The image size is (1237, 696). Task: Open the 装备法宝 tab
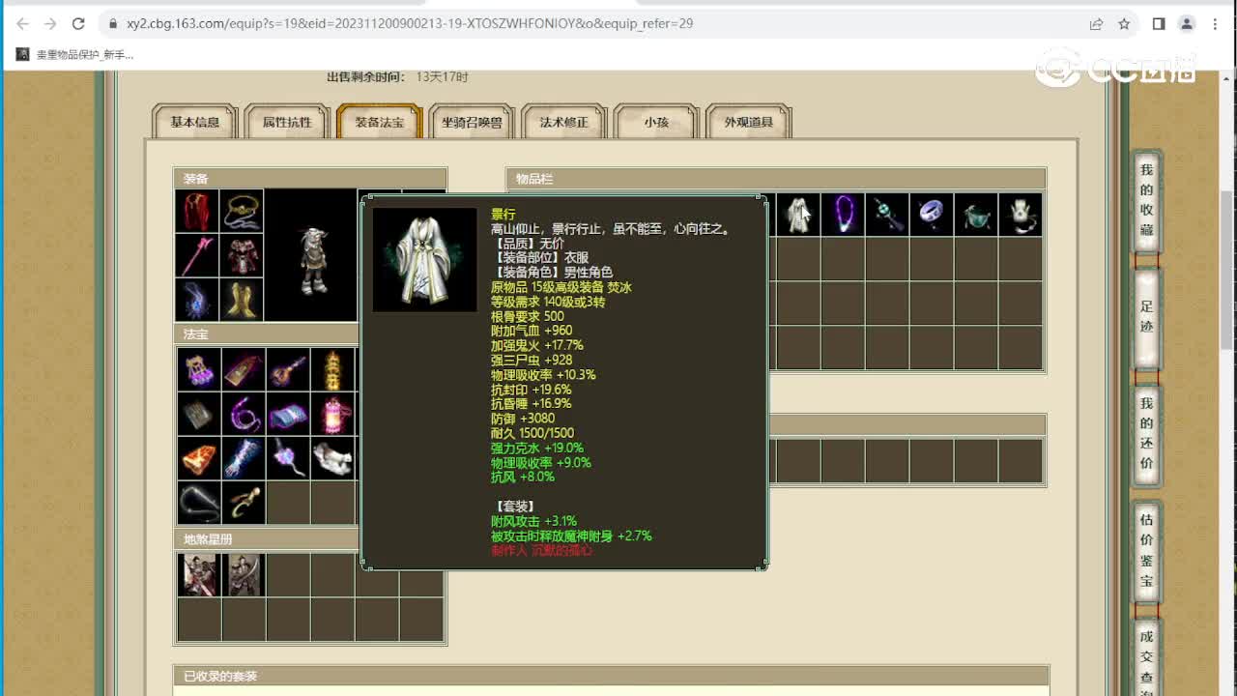380,122
